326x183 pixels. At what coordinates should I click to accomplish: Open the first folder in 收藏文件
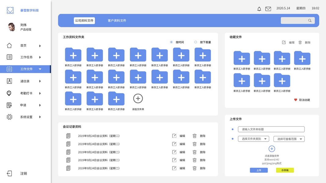[242, 58]
